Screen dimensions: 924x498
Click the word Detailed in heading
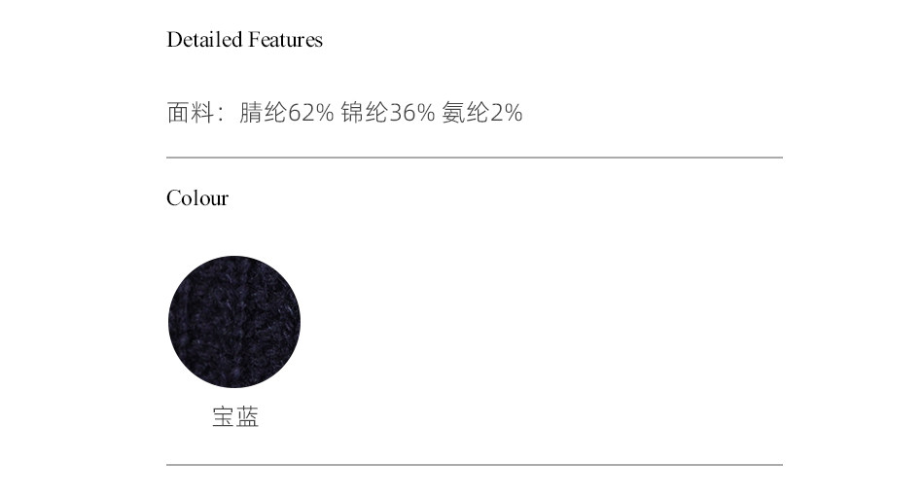[204, 40]
